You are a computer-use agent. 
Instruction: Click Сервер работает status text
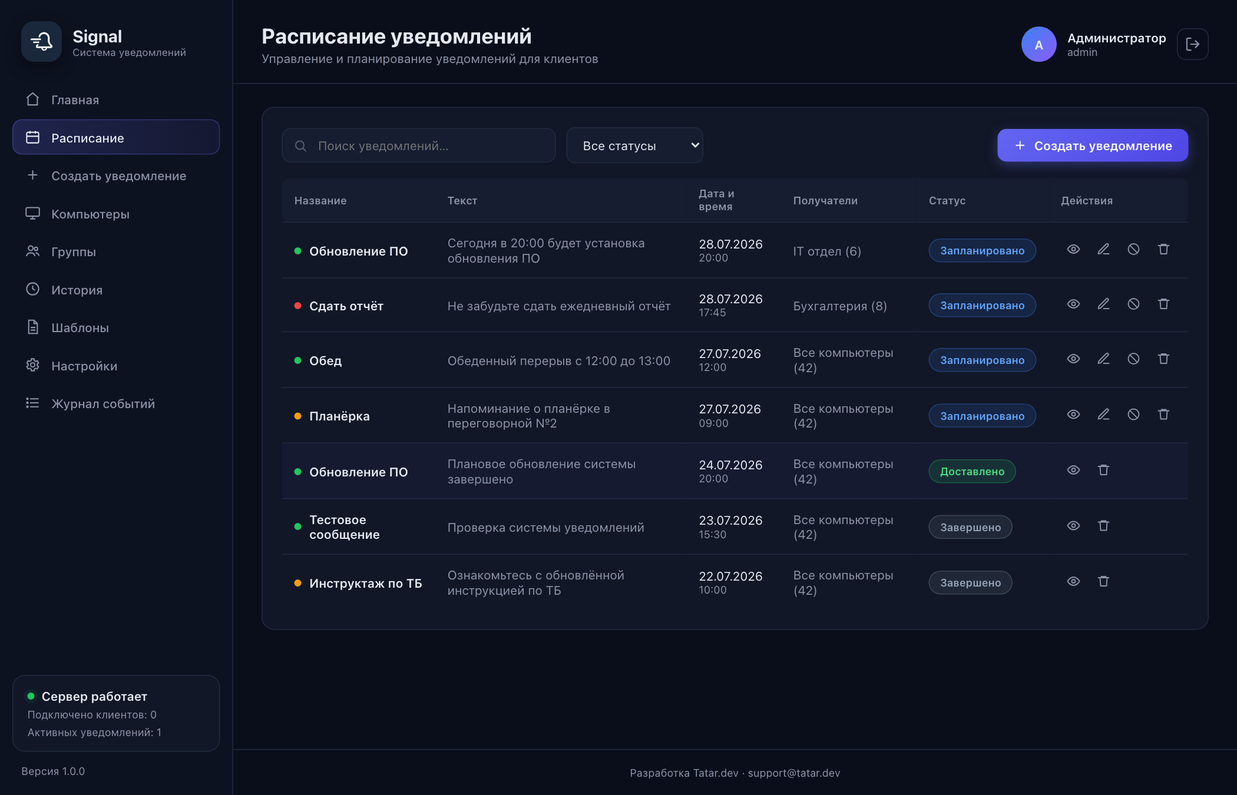point(94,696)
